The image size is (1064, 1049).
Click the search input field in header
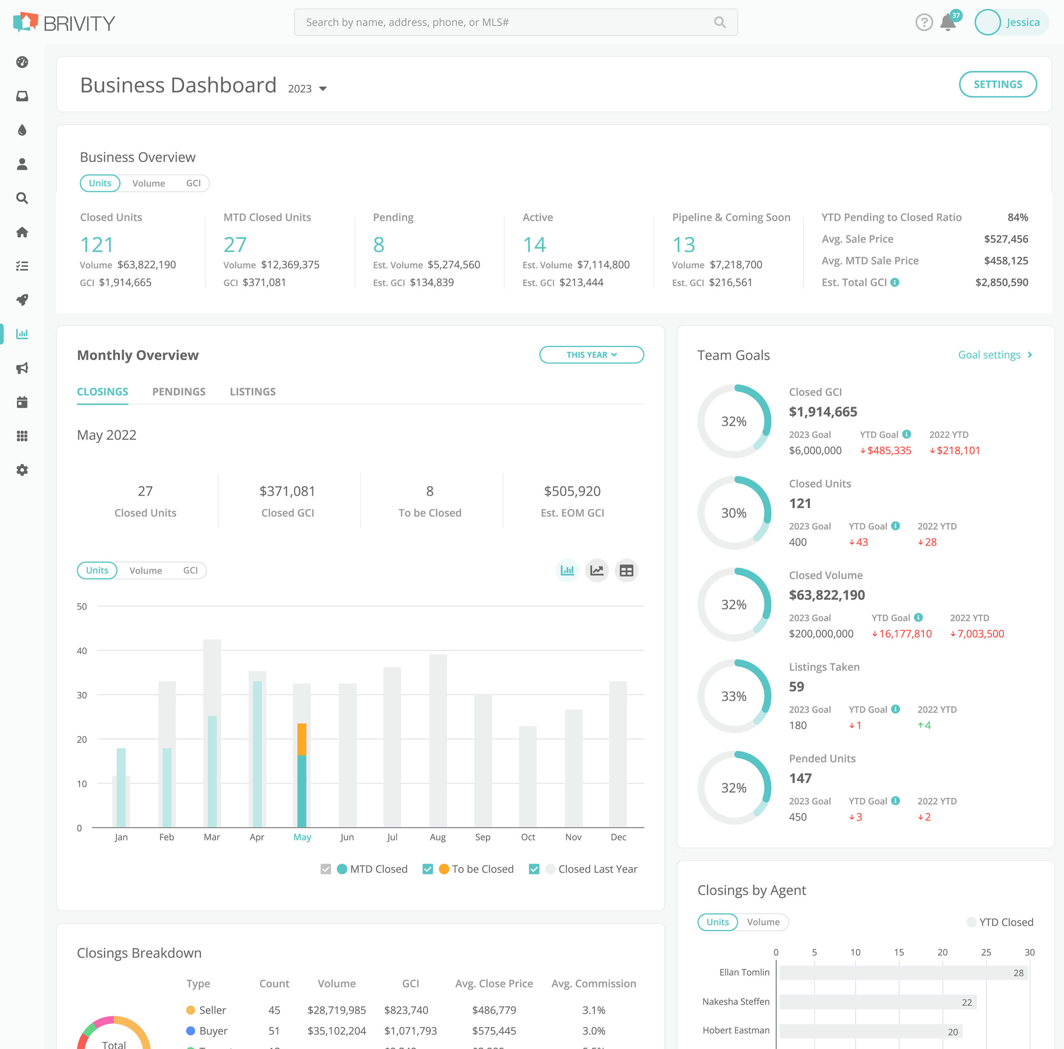click(x=514, y=21)
